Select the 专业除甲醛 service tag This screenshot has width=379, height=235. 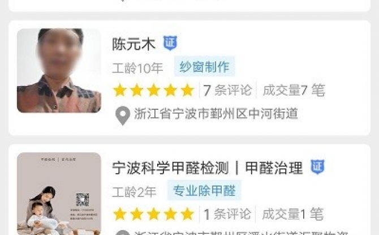pyautogui.click(x=204, y=190)
